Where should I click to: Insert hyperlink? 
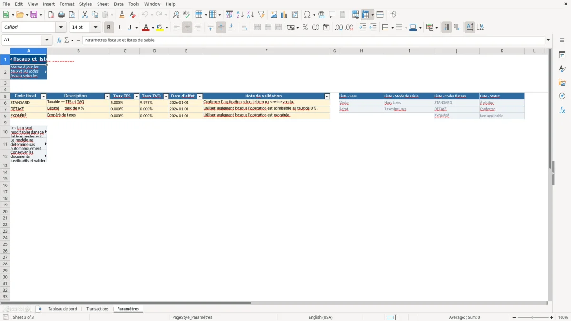pyautogui.click(x=322, y=15)
